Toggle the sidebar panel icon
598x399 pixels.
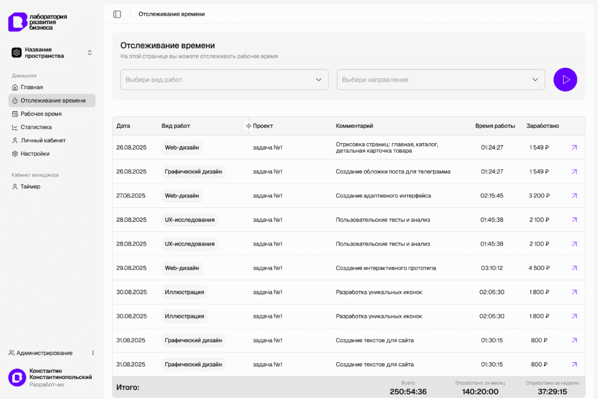117,14
